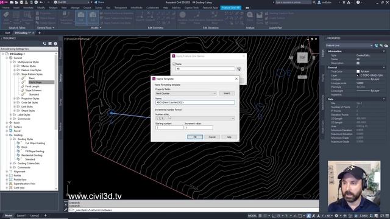Click the Layer C-TOPO-GRAD-FLIN color swatch
390x219 pixels.
coord(358,75)
